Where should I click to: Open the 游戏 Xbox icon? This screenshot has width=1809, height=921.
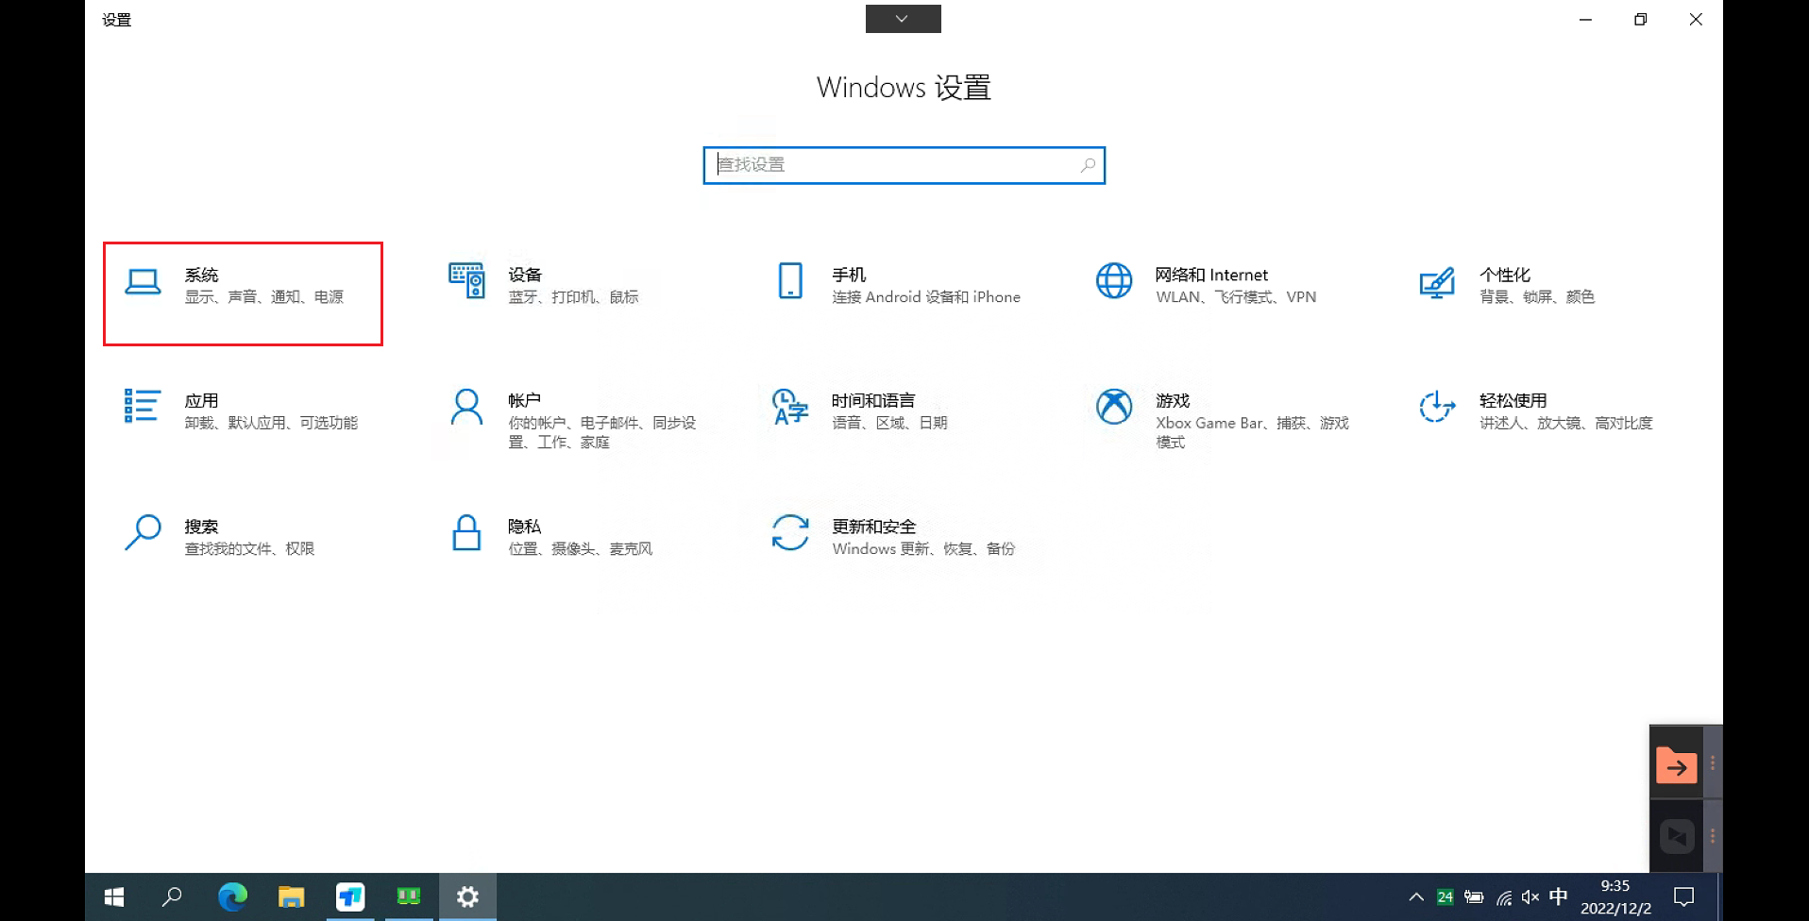[x=1114, y=407]
